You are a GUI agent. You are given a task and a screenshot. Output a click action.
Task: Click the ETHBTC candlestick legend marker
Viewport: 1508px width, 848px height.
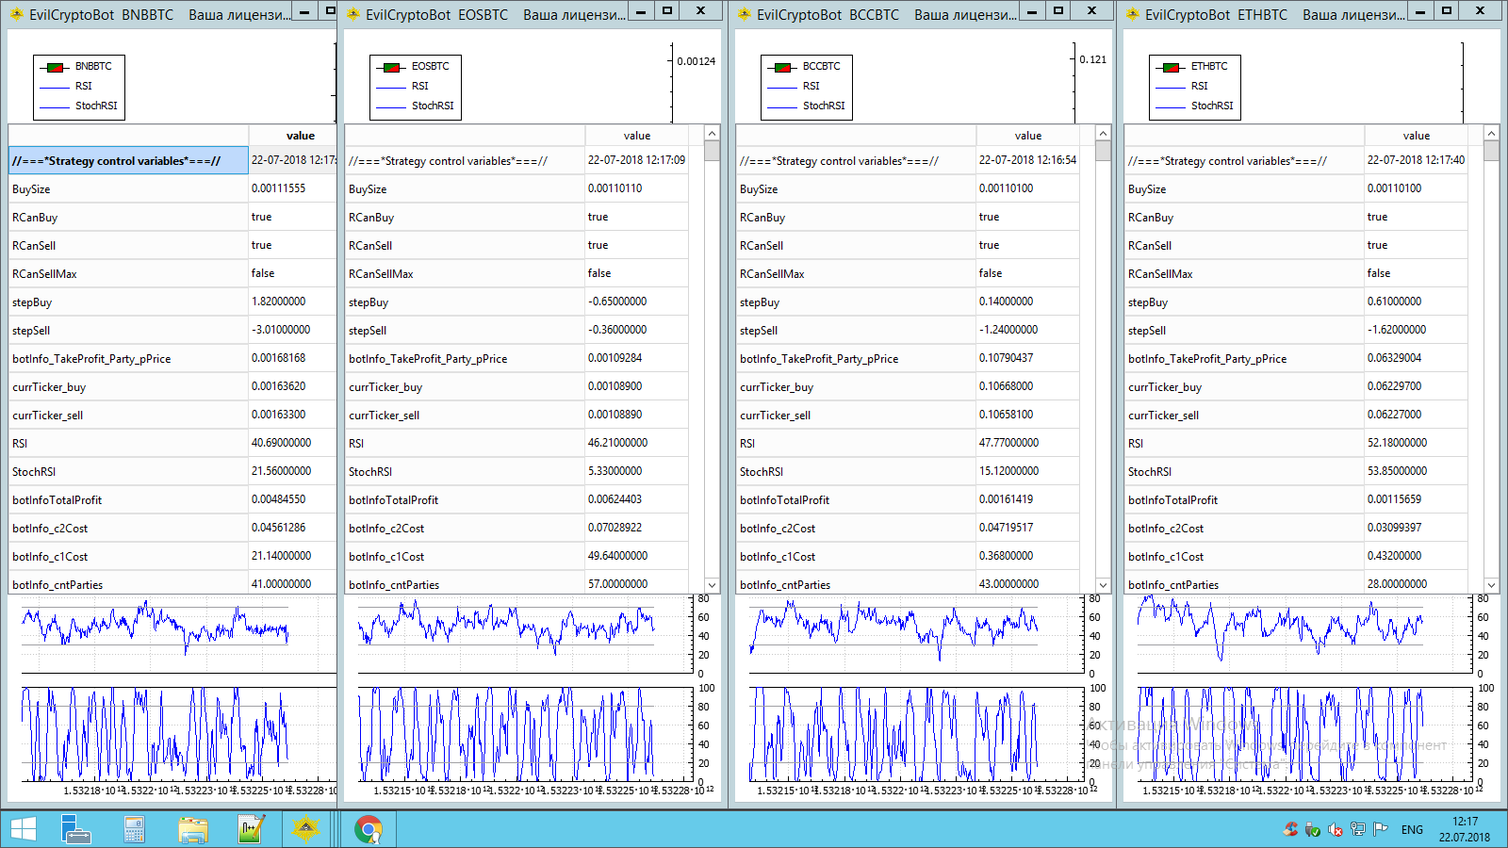(x=1171, y=67)
